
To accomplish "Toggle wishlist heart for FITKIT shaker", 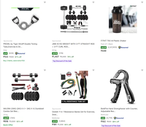I will click(142, 2).
